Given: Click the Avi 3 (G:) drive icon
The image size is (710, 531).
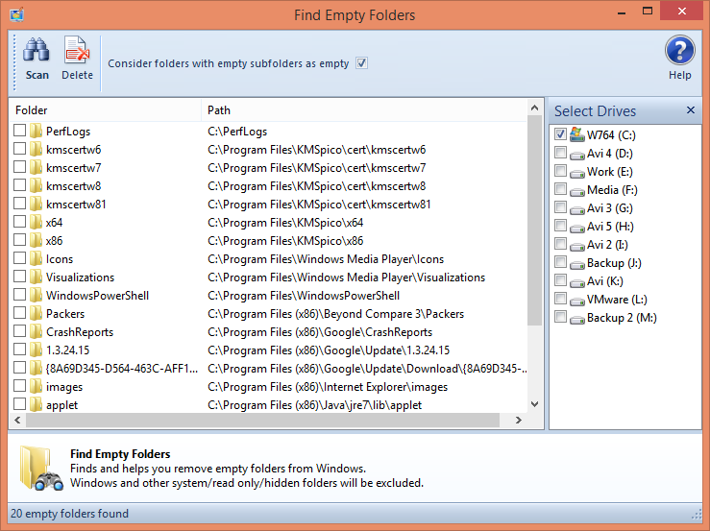Looking at the screenshot, I should (576, 210).
